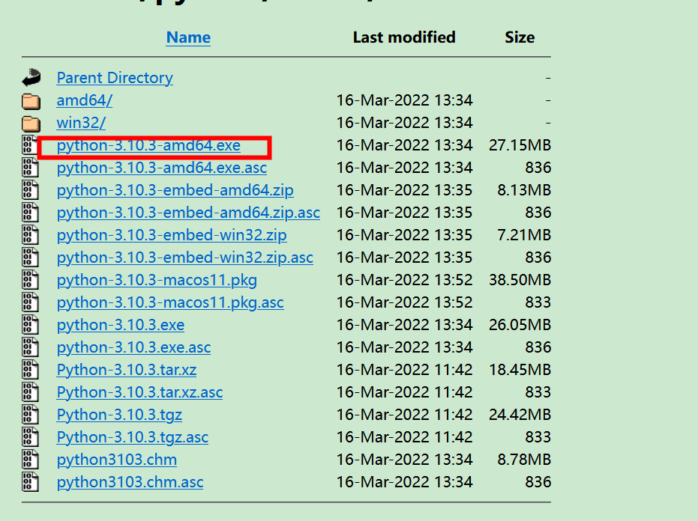Download the python-3.10.3.exe 32-bit installer
The width and height of the screenshot is (698, 521).
121,325
